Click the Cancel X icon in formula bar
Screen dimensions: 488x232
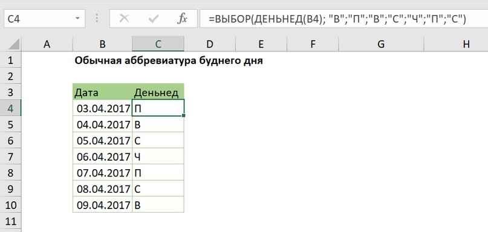click(124, 19)
